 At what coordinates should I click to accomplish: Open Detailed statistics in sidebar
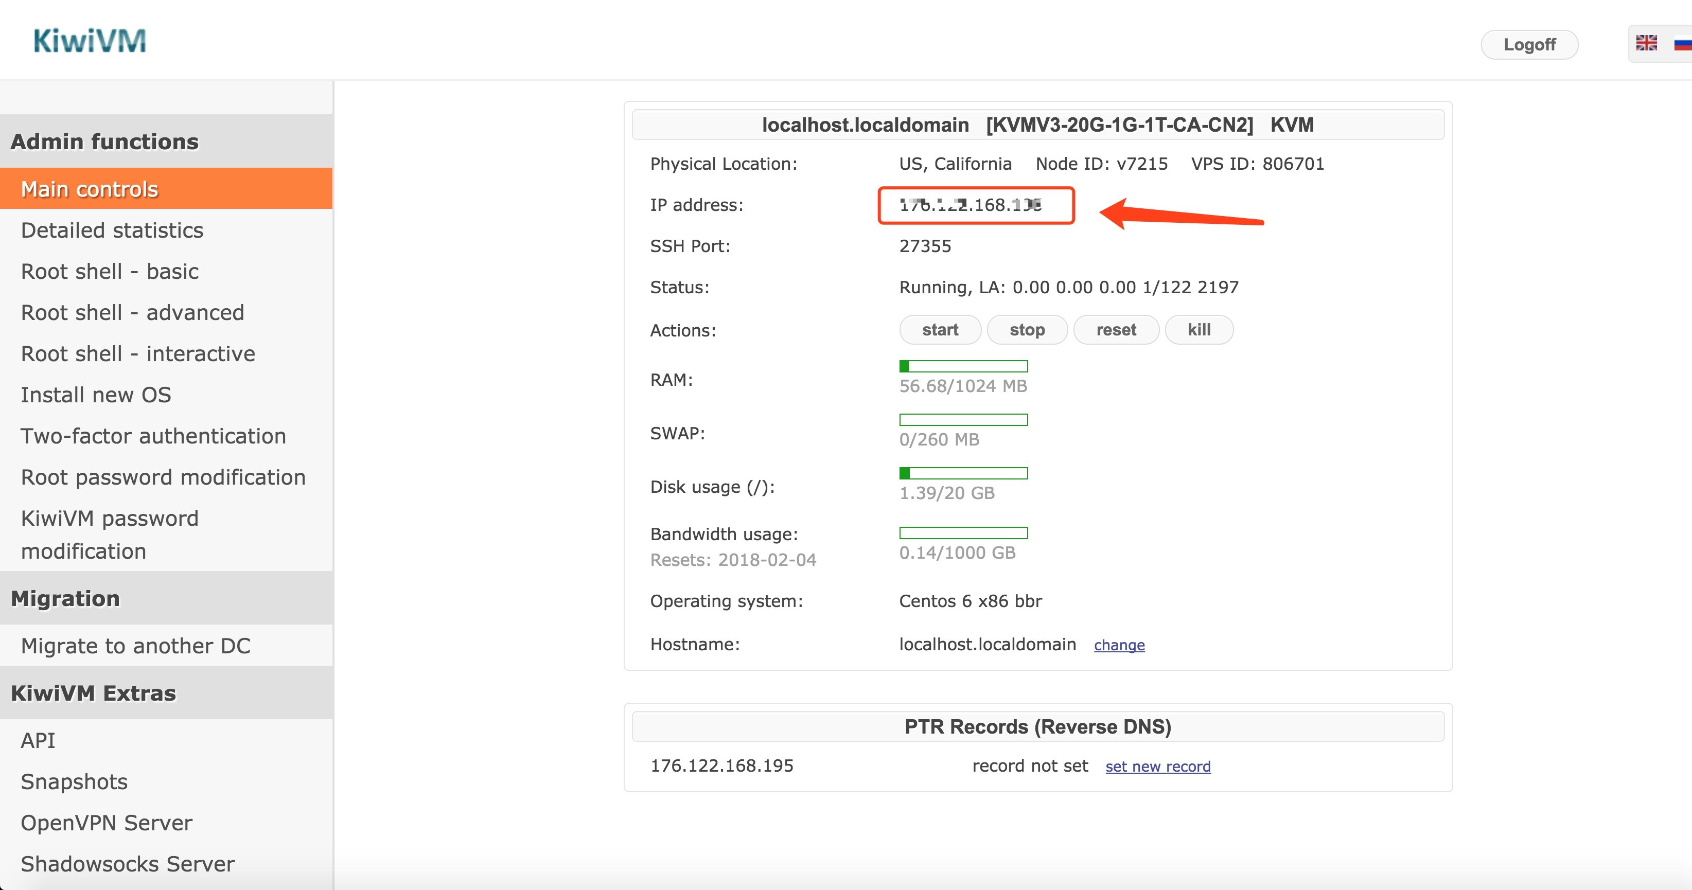[x=112, y=230]
